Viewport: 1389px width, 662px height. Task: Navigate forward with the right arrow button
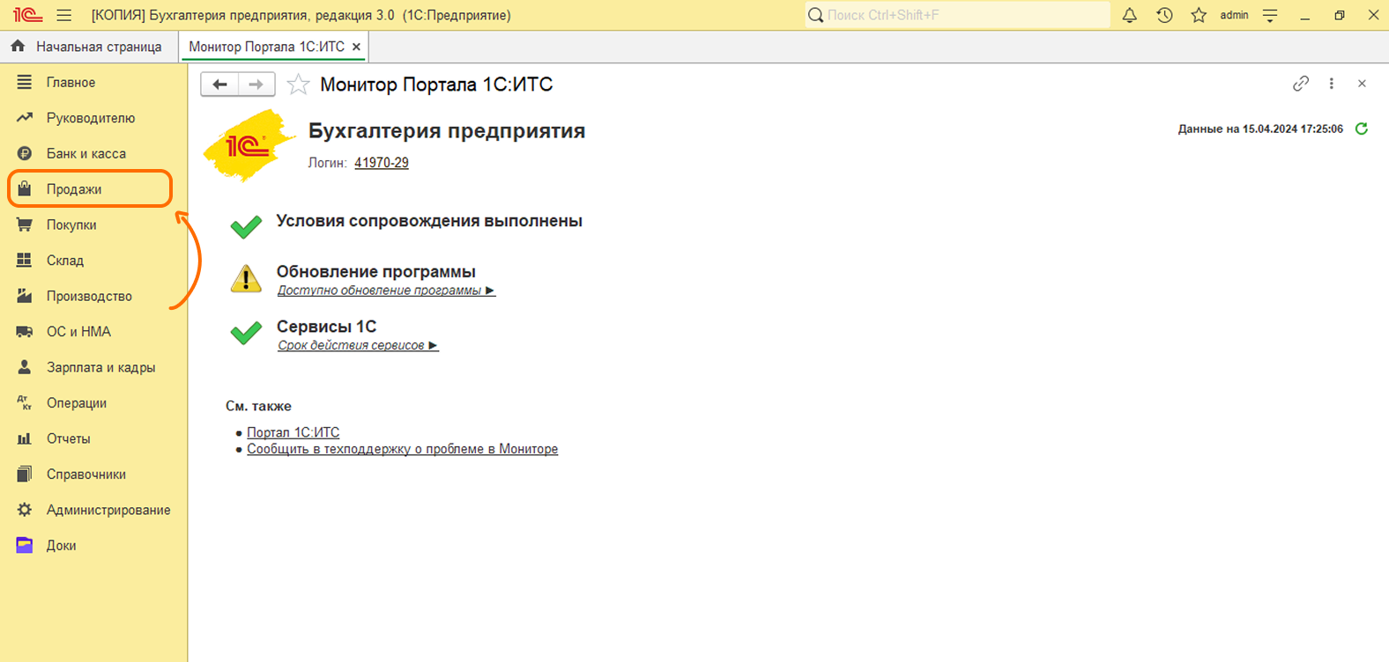click(x=256, y=85)
